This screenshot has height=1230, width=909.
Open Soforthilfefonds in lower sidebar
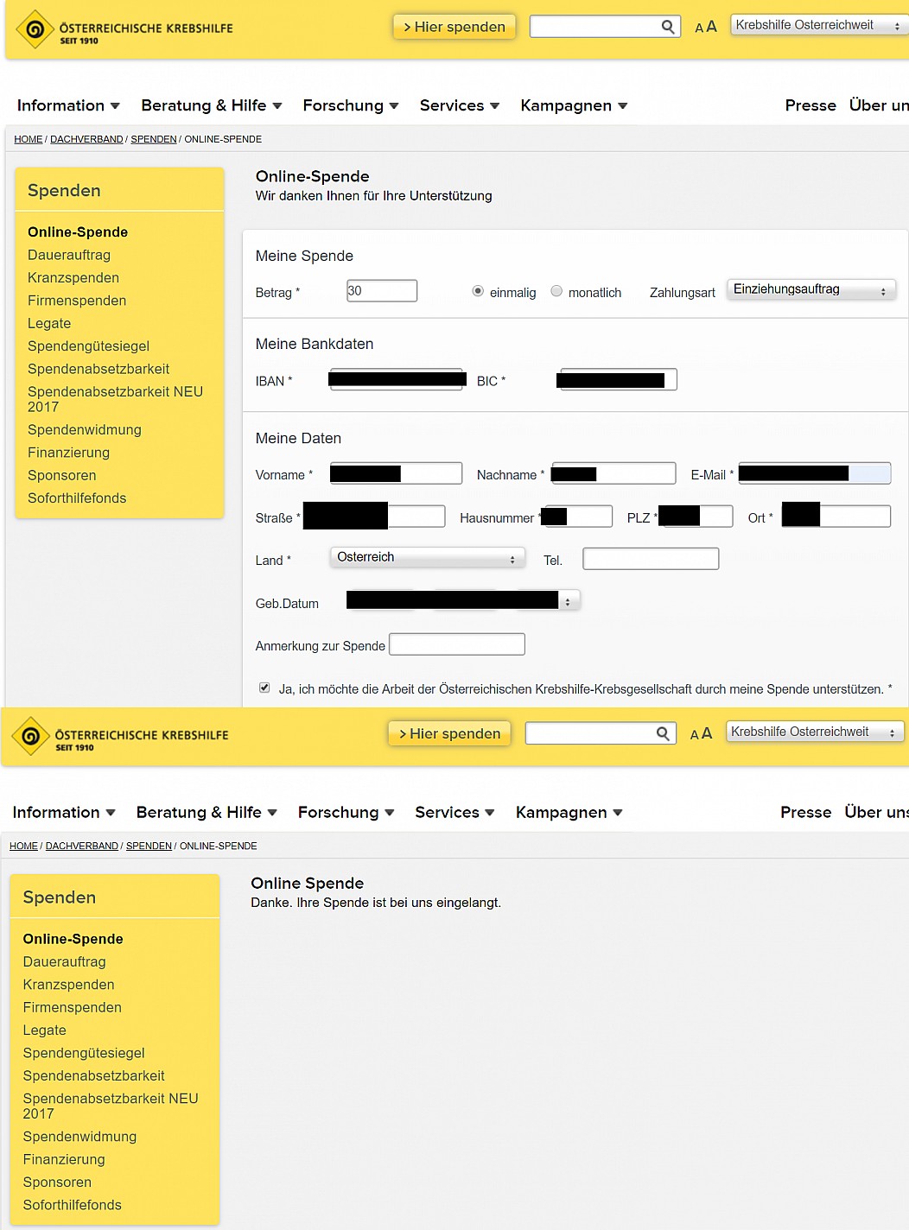click(x=72, y=1204)
